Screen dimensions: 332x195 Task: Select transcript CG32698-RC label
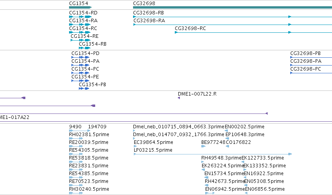pyautogui.click(x=190, y=28)
